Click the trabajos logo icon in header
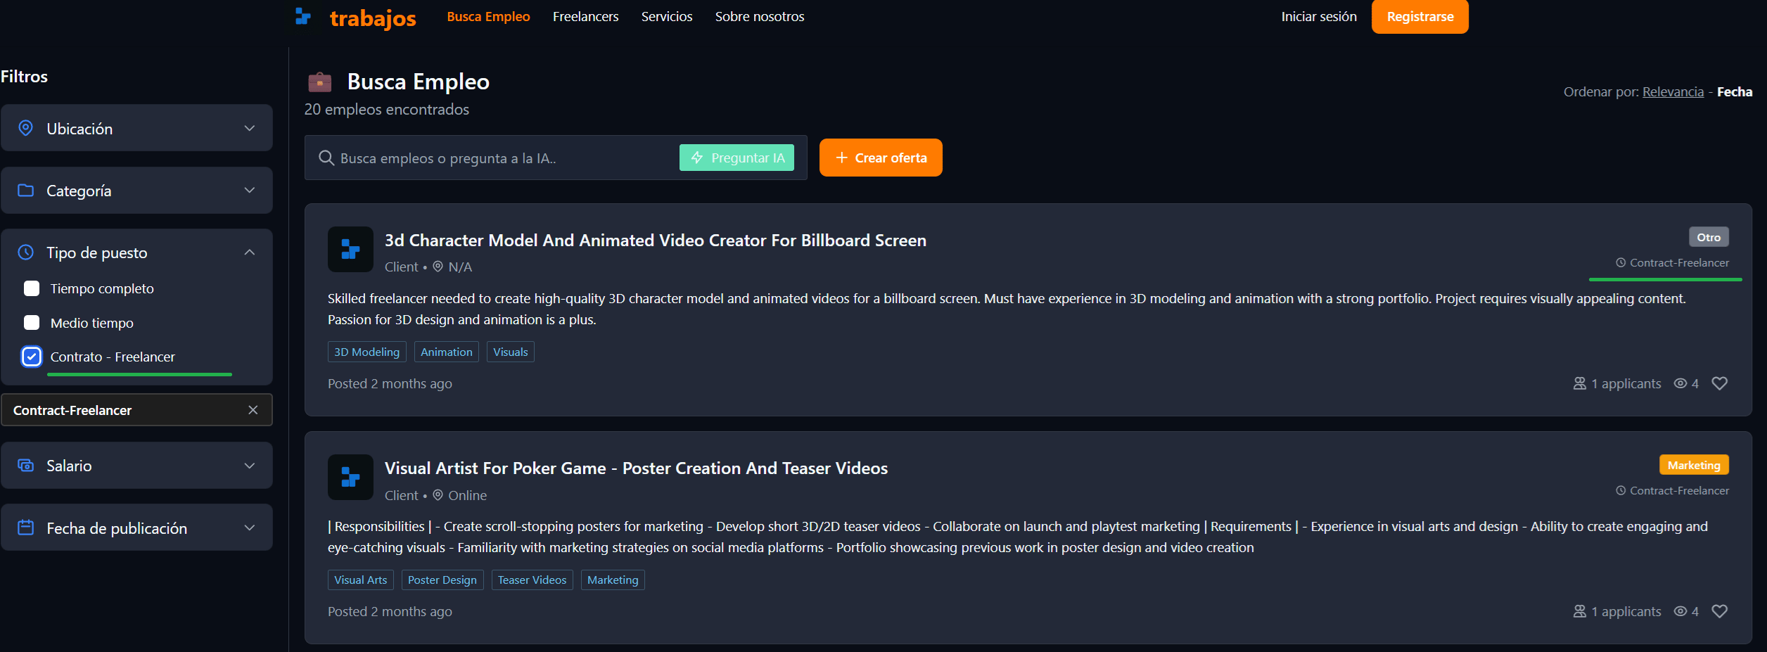The height and width of the screenshot is (652, 1767). tap(303, 16)
